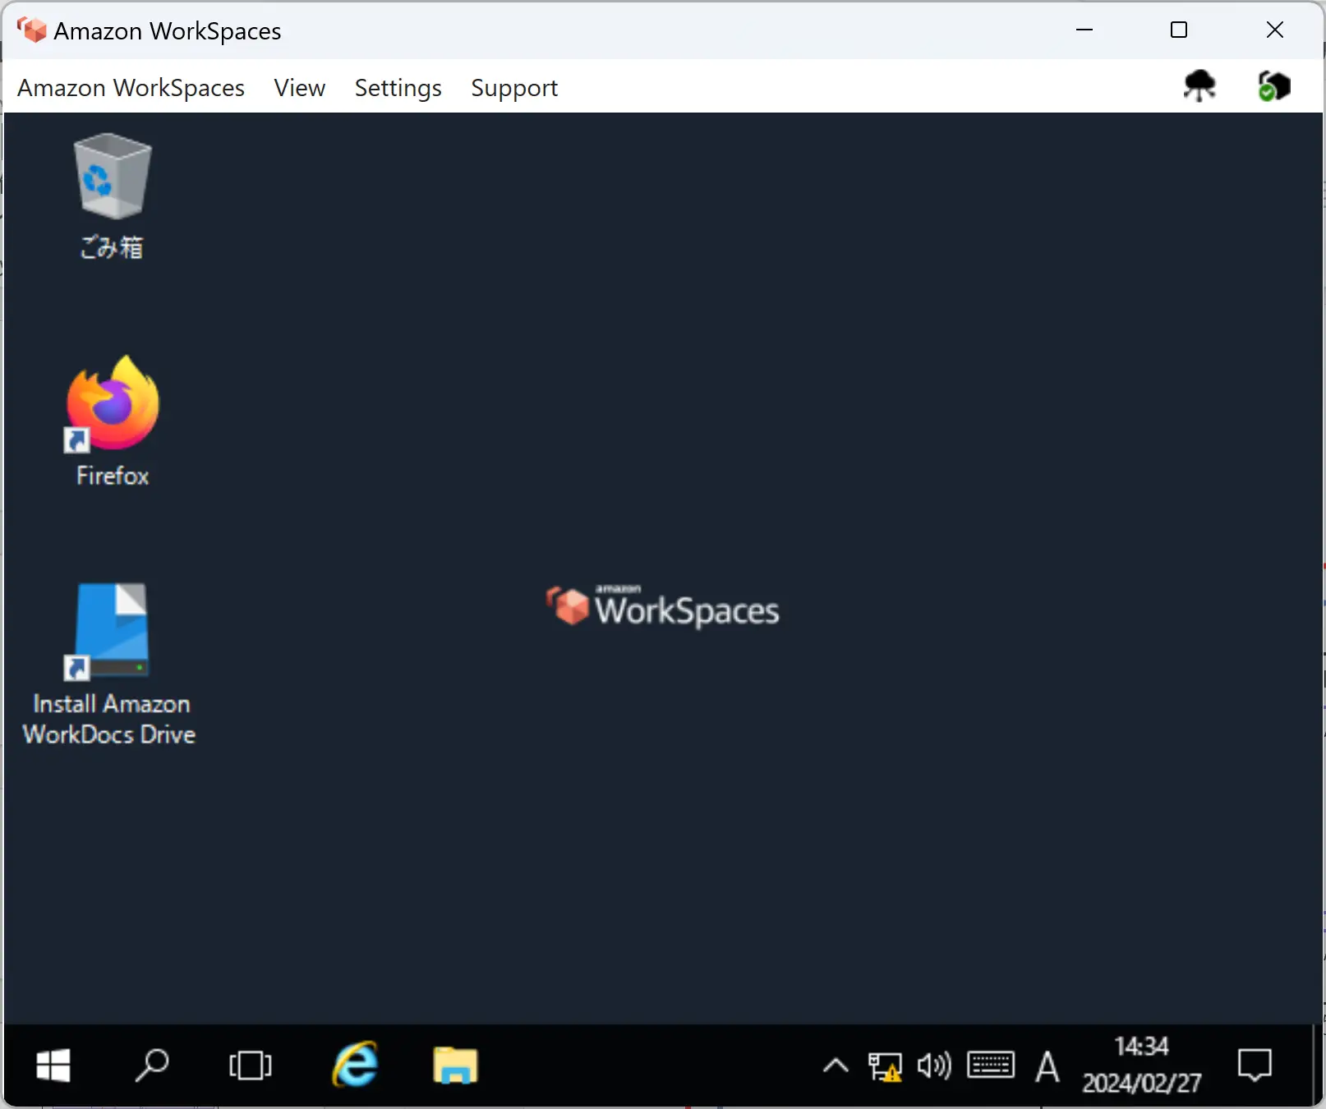Select Install Amazon WorkDocs Drive shortcut
This screenshot has width=1326, height=1109.
[x=109, y=664]
